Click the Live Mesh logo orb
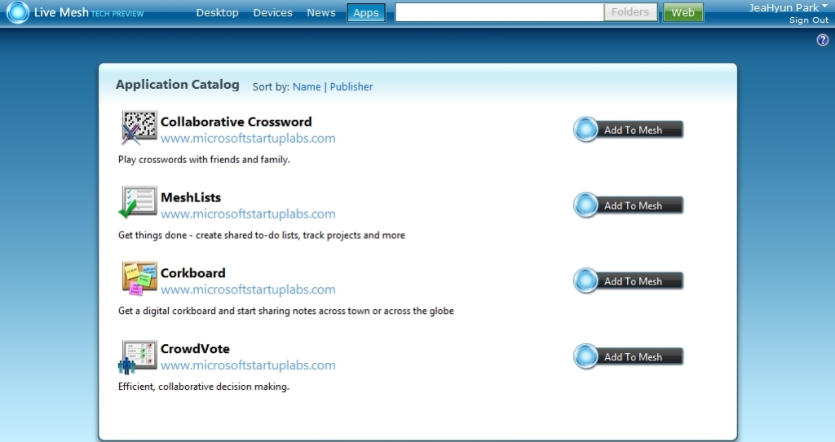 coord(18,12)
